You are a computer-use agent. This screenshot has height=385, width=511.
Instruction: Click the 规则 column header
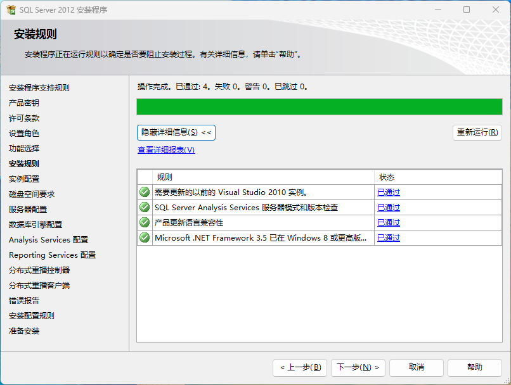263,177
